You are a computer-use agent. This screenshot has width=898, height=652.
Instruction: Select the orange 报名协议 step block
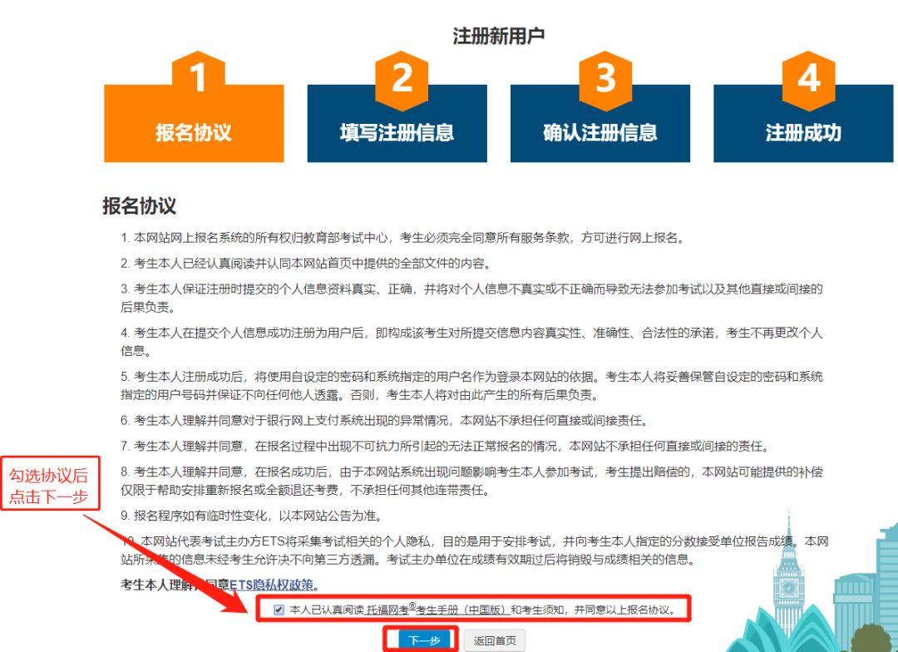click(x=194, y=133)
